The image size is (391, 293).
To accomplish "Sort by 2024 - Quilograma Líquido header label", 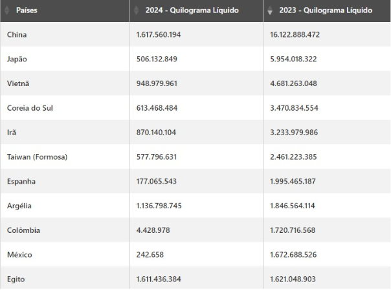I will click(192, 11).
